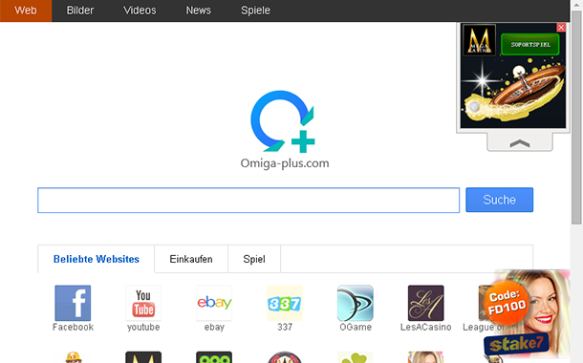The image size is (583, 363).
Task: Close the Mega Casino ad popup
Action: pyautogui.click(x=561, y=28)
